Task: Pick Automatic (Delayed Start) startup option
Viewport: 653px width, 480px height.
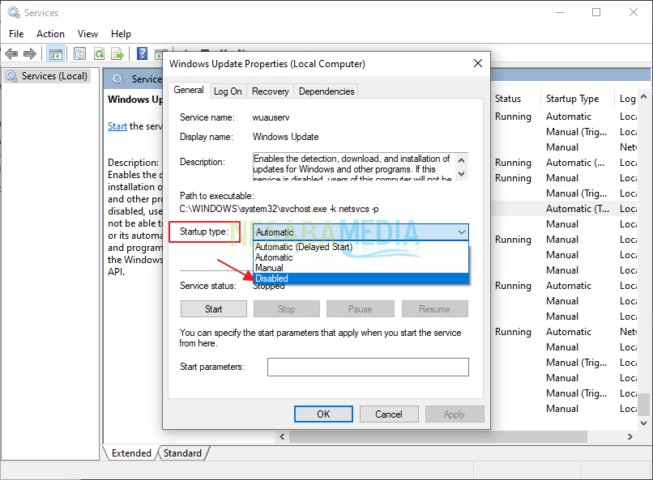Action: point(360,247)
